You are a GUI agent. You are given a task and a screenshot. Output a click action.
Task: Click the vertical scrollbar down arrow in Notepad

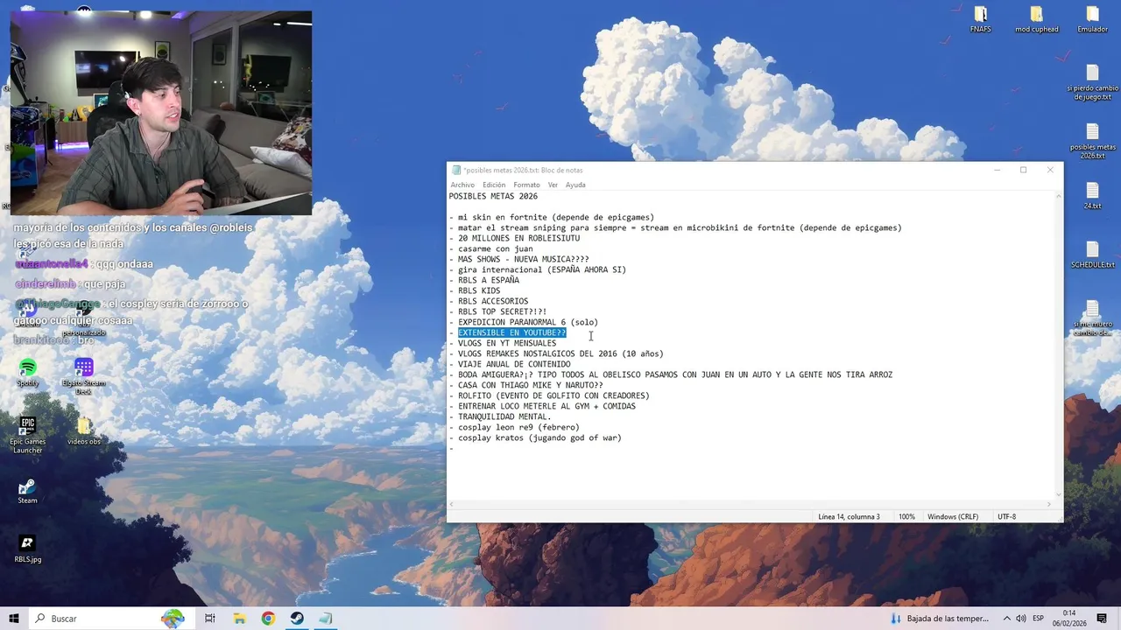pyautogui.click(x=1059, y=494)
